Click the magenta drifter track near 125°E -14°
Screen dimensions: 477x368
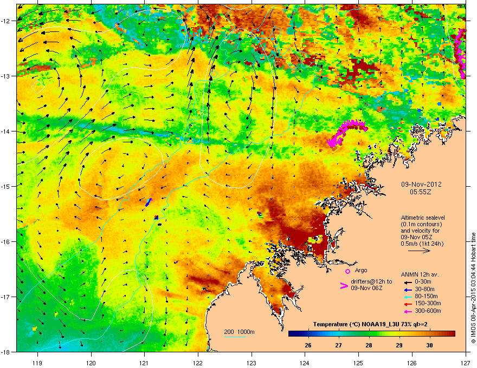tap(347, 133)
